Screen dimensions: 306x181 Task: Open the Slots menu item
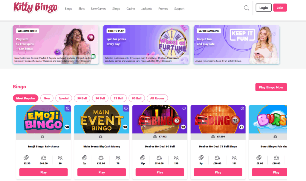[82, 9]
